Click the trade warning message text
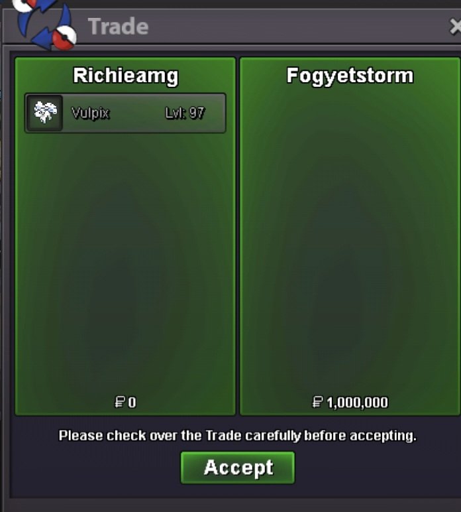Viewport: 461px width, 512px height. 237,436
